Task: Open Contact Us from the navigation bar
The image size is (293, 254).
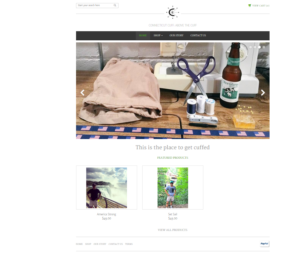Action: pos(198,36)
